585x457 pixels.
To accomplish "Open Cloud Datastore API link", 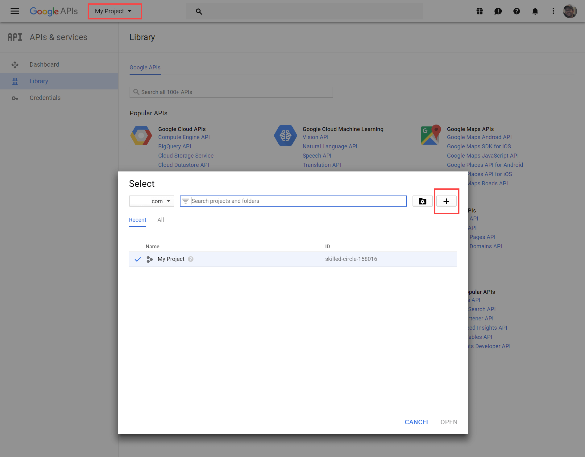I will pos(184,165).
